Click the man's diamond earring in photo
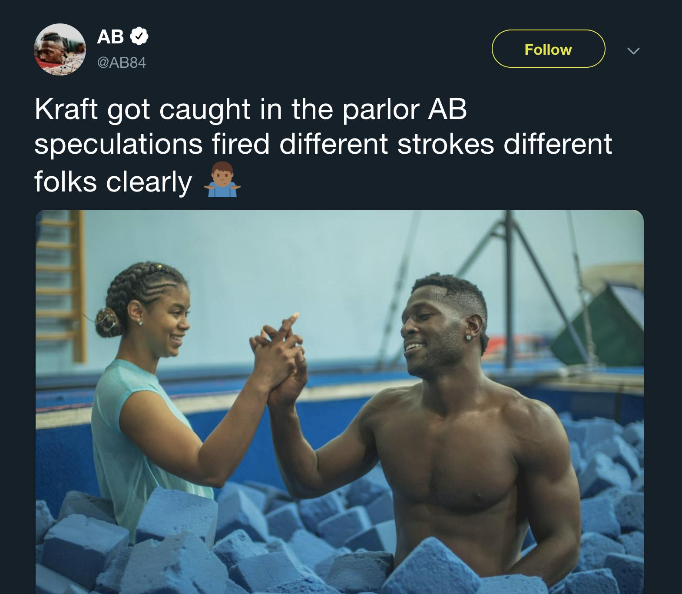This screenshot has height=594, width=682. point(470,337)
